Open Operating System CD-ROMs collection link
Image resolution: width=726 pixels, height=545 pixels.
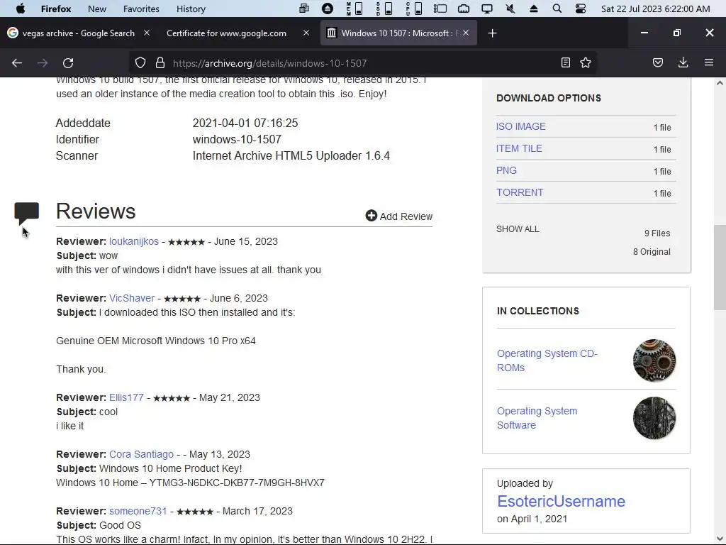click(547, 360)
